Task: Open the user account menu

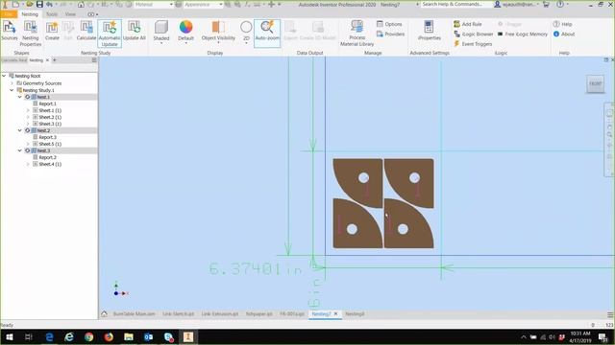Action: point(517,4)
